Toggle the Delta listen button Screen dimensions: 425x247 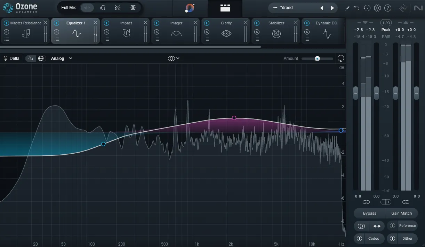tap(11, 58)
